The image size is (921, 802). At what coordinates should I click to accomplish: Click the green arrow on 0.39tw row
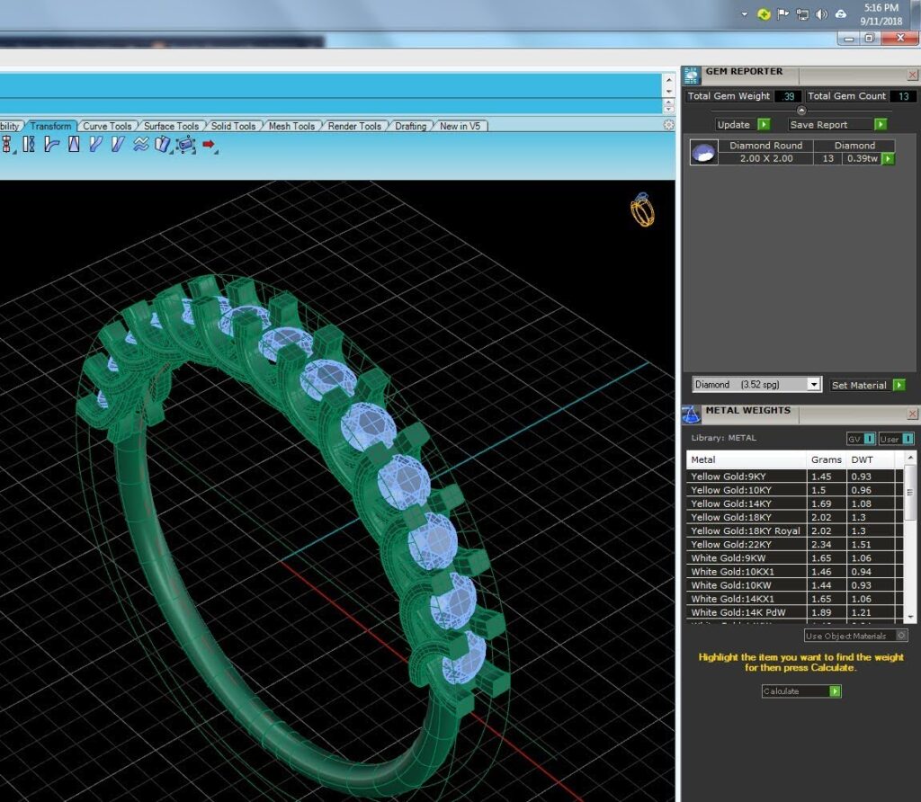[x=888, y=158]
